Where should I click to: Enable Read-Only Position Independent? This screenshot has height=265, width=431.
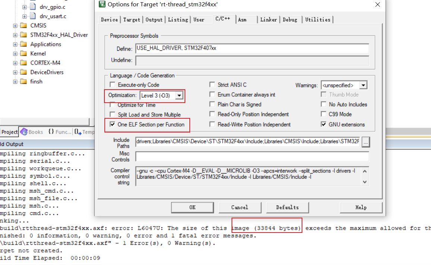212,114
